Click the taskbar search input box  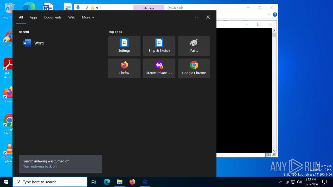50,182
